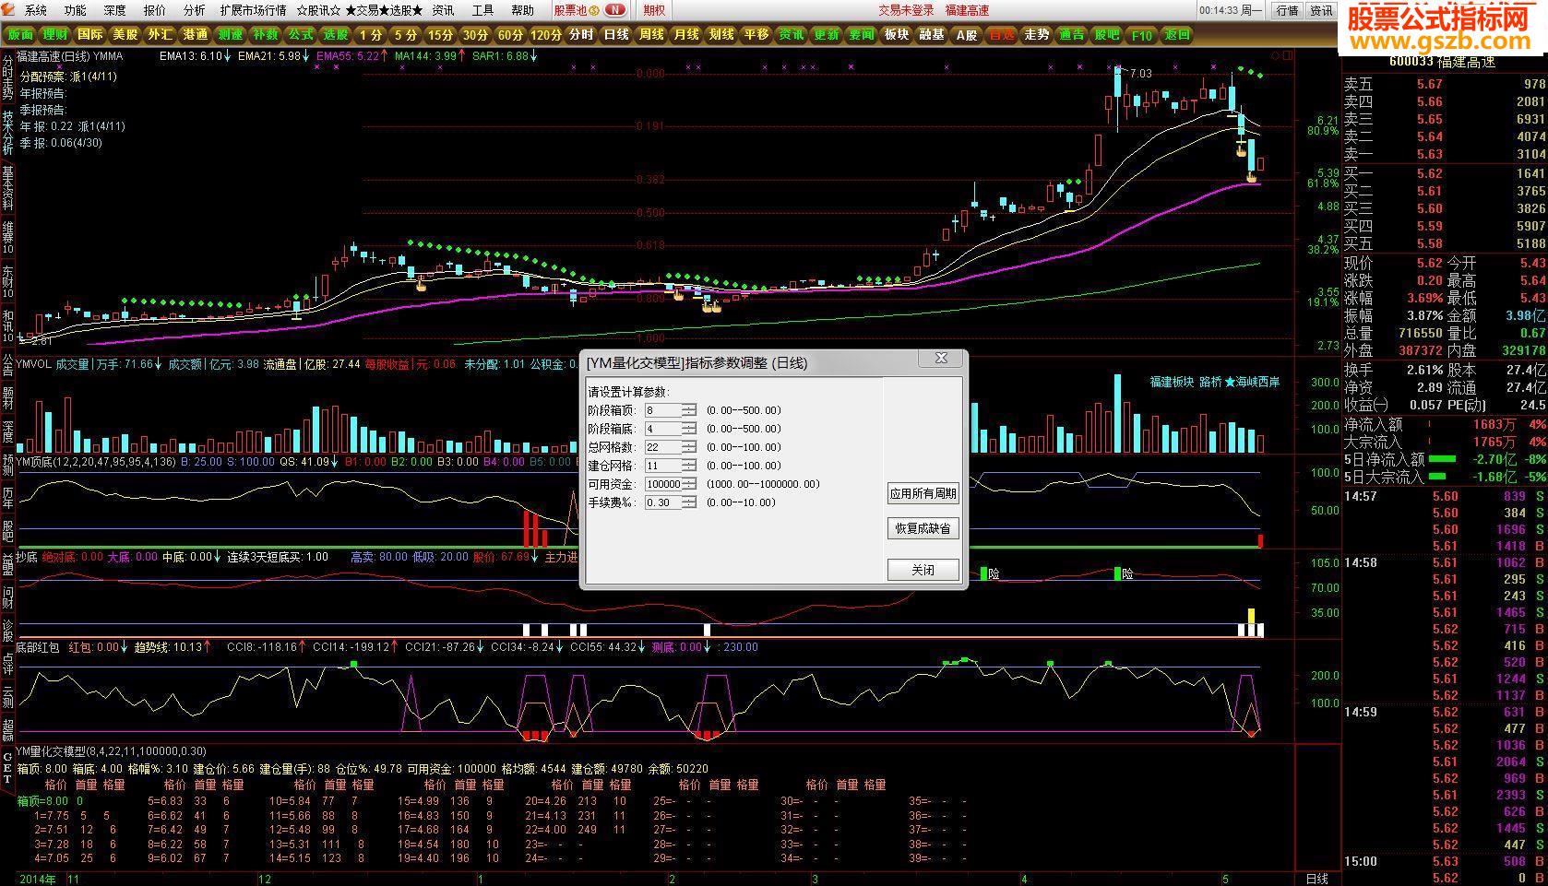Open the 公式 formula manager button
The height and width of the screenshot is (886, 1548).
coord(301,35)
